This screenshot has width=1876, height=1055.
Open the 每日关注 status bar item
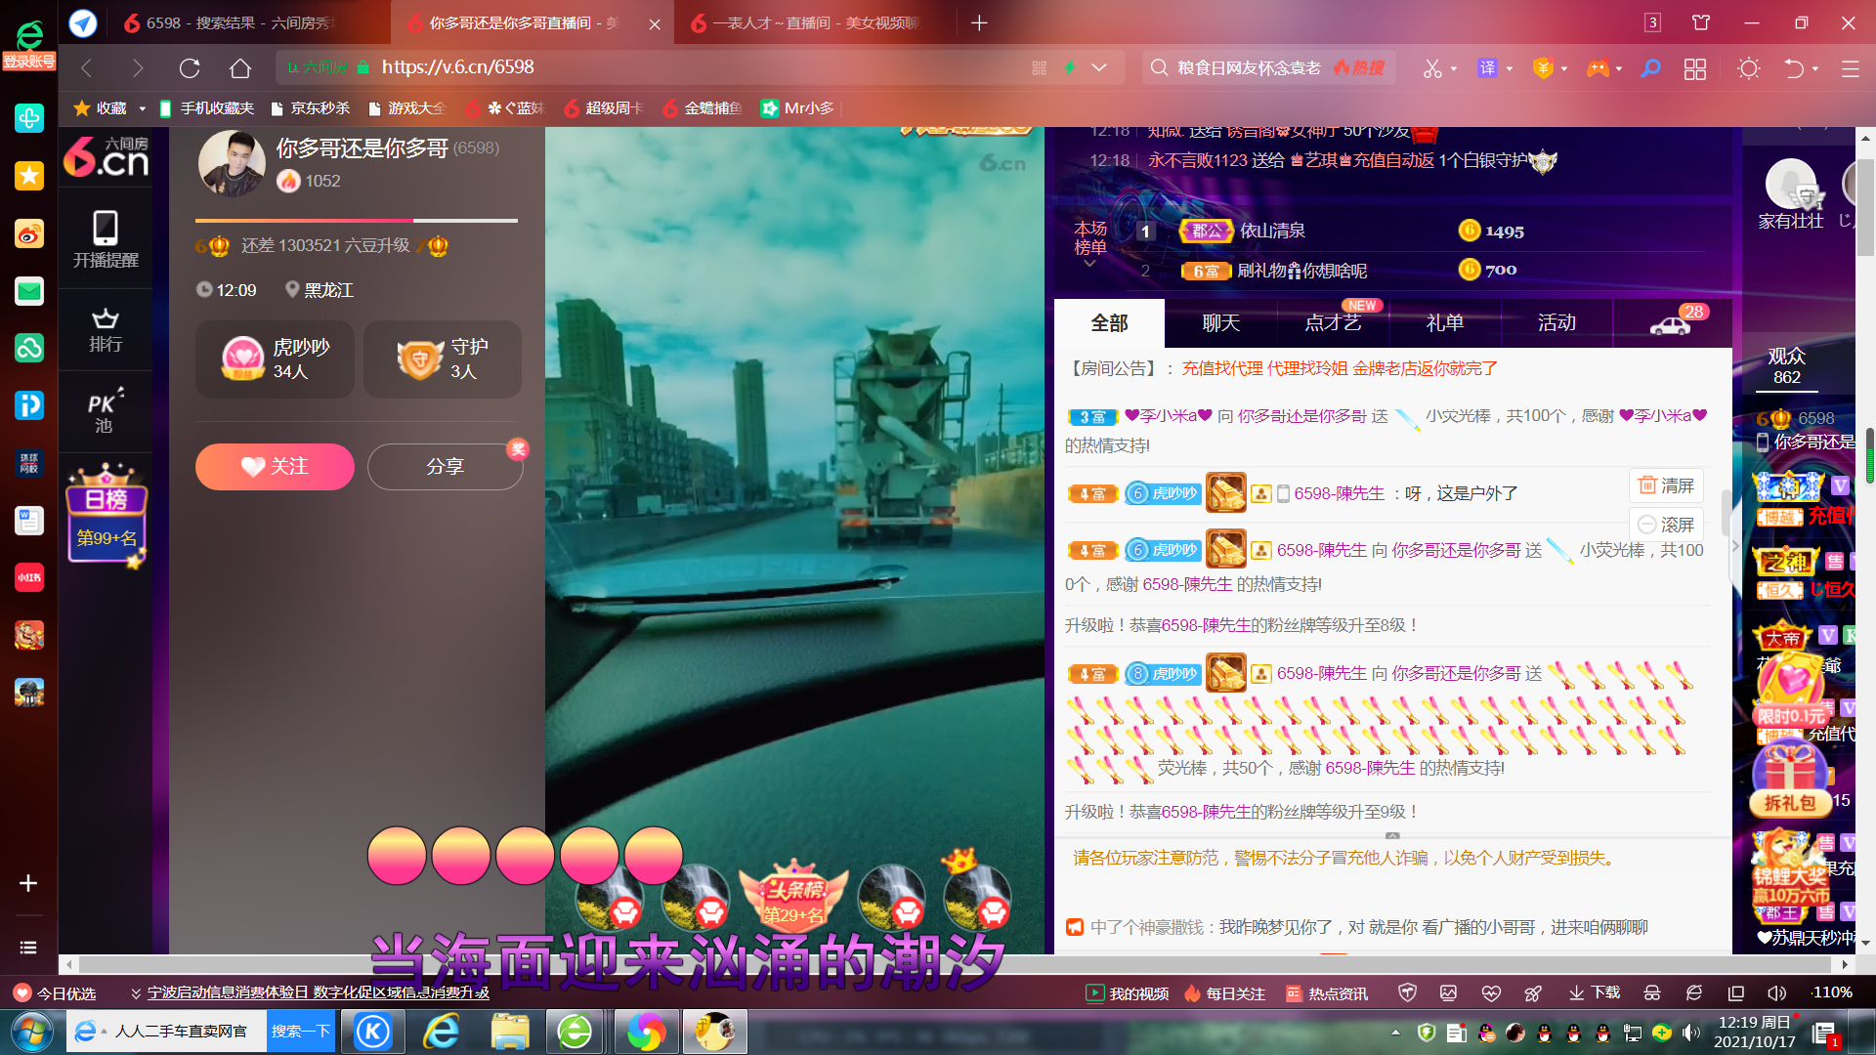(1225, 993)
